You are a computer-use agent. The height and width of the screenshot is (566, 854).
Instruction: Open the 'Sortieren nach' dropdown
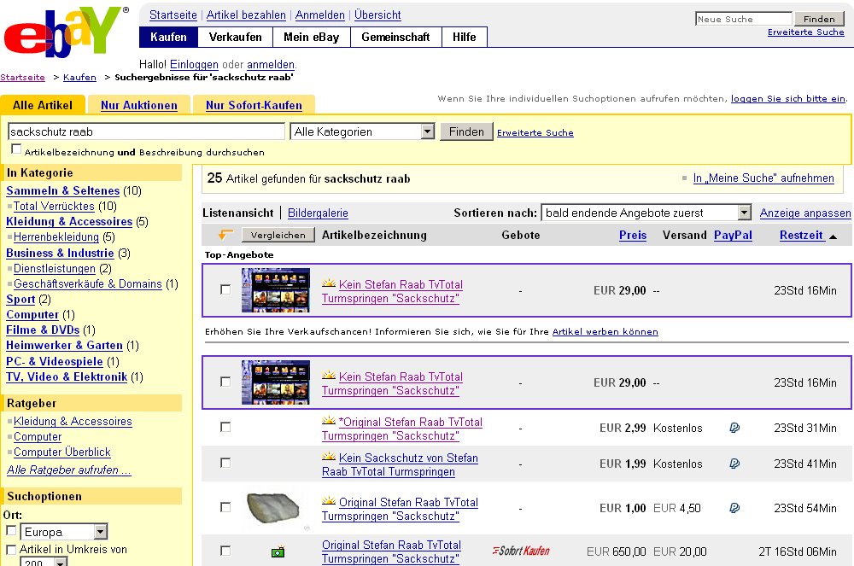tap(646, 213)
